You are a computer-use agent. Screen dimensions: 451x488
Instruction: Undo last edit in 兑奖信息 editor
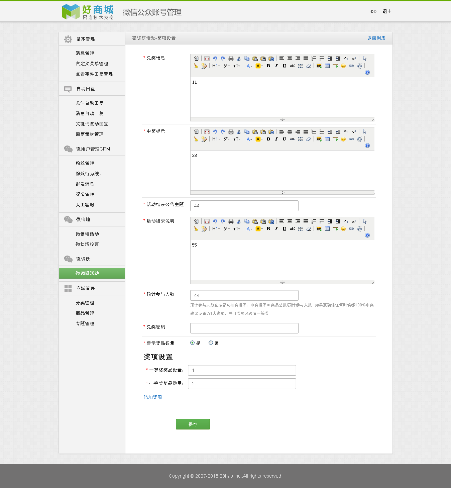tap(215, 59)
